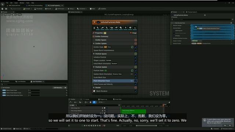Screen dimensions: 235x132
Task: Collapse the Particle Update section
Action: 94,67
